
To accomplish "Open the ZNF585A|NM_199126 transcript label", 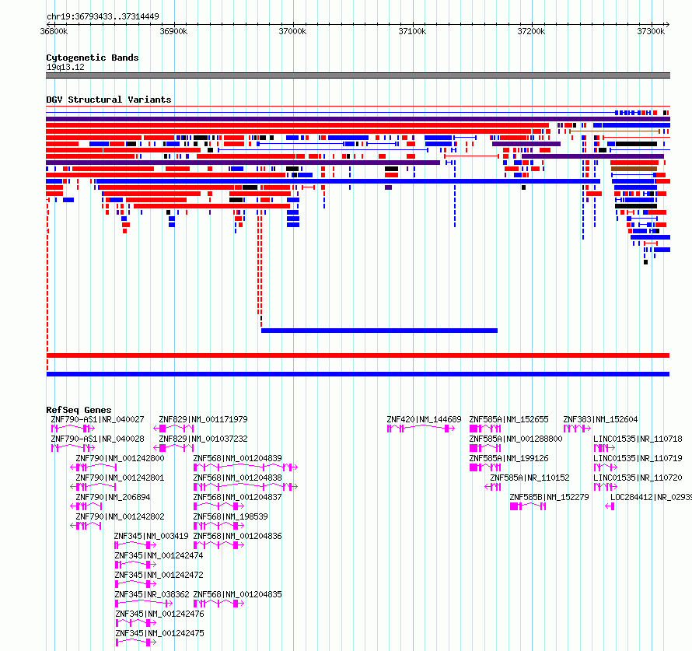I will (509, 458).
